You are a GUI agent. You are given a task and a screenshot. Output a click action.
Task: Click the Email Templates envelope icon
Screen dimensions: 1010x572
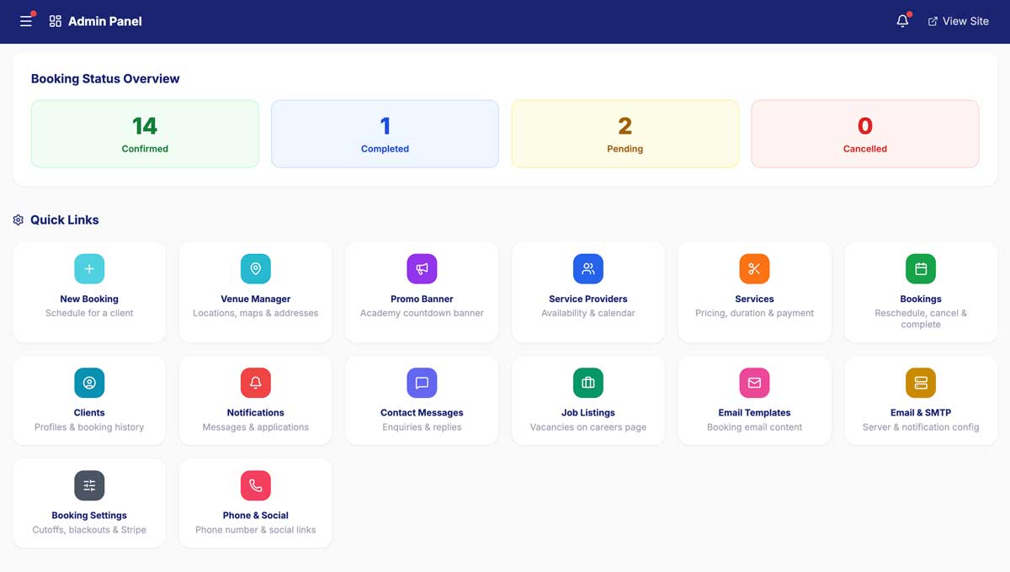coord(754,383)
